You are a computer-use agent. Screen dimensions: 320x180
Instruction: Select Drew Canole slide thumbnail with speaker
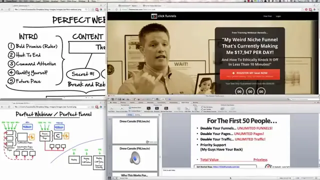(134, 158)
